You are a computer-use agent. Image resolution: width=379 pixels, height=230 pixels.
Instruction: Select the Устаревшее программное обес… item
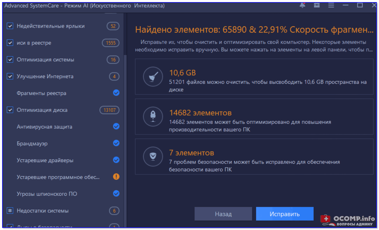[58, 177]
